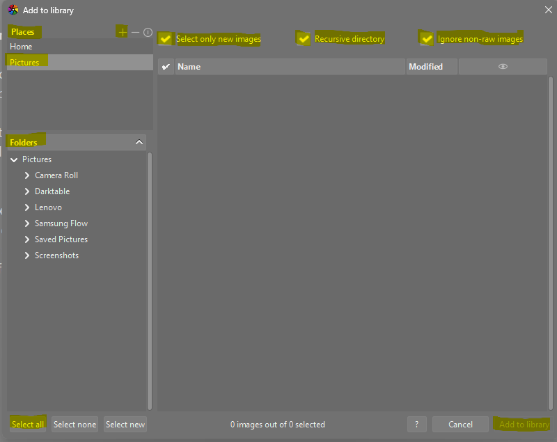Image resolution: width=557 pixels, height=442 pixels.
Task: Select Home in the Places list
Action: (21, 47)
